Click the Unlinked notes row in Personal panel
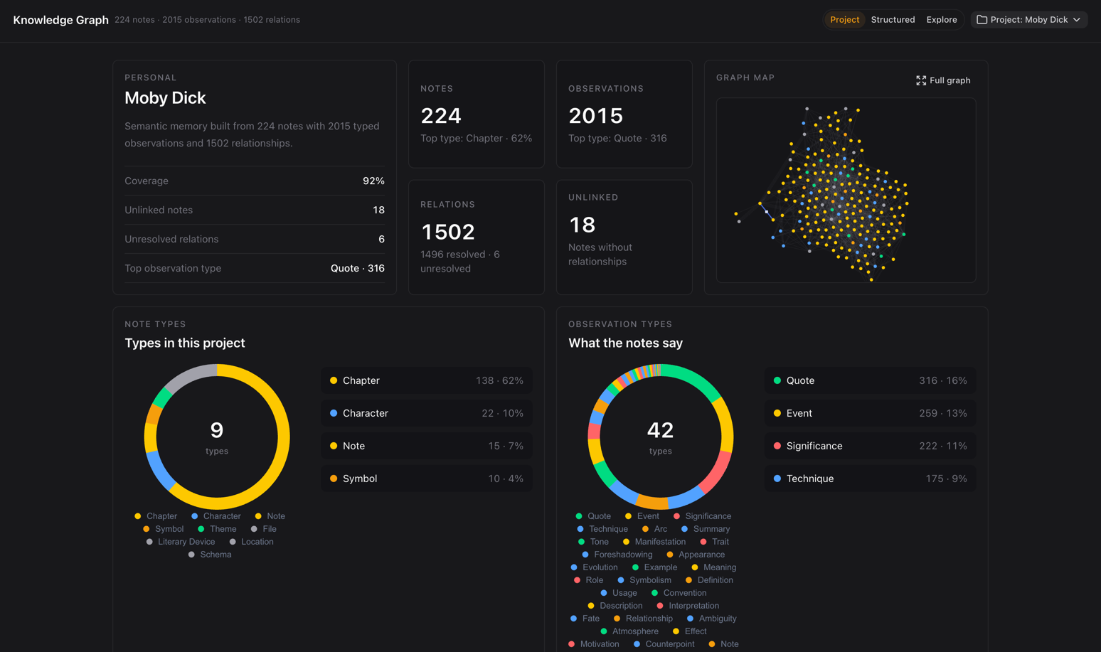Image resolution: width=1101 pixels, height=652 pixels. (255, 210)
